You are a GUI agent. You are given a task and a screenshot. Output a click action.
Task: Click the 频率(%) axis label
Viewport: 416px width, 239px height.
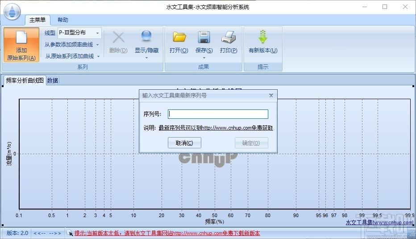pyautogui.click(x=214, y=222)
